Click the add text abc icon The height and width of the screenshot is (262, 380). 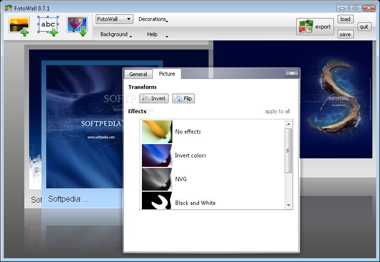pos(48,26)
